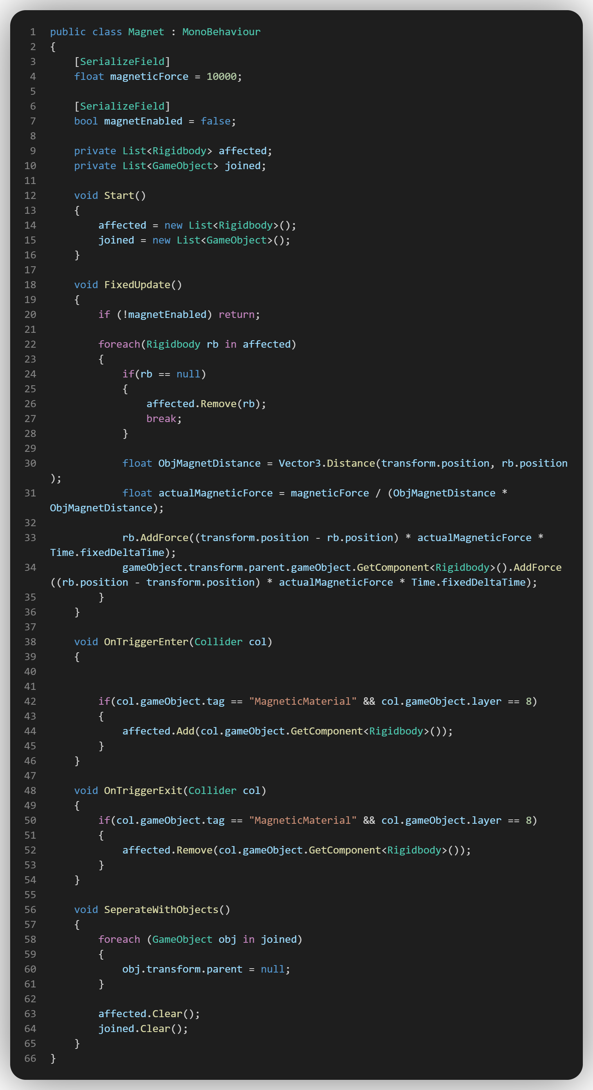
Task: Click '[SerializeField]' attribute on line 3
Action: click(122, 62)
